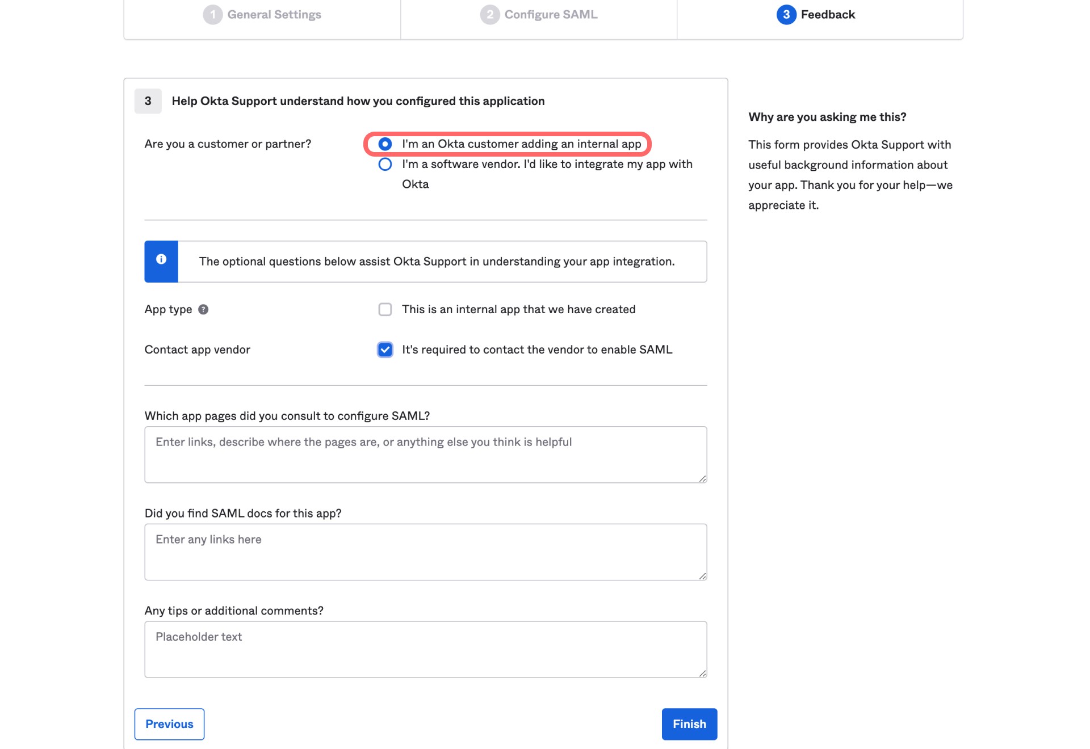1090x749 pixels.
Task: Check "This is an internal app that we have created"
Action: coord(385,309)
